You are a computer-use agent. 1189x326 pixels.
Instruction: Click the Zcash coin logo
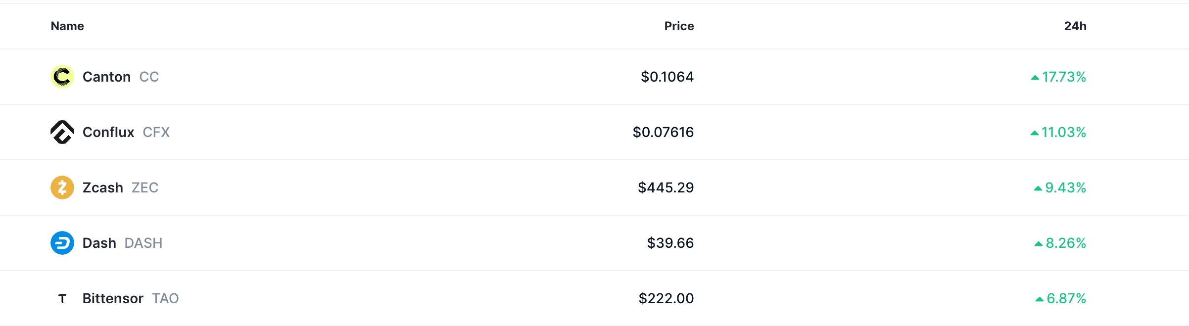pos(62,187)
